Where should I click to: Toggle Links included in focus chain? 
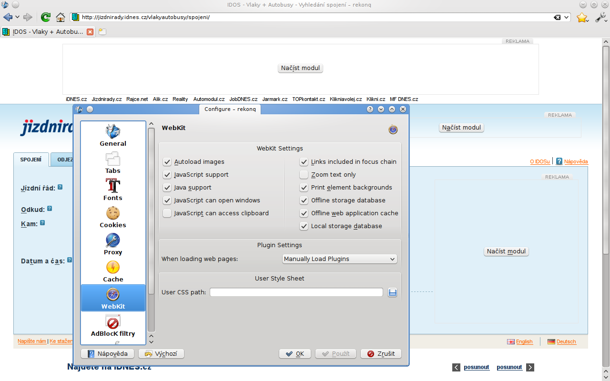[x=304, y=162]
